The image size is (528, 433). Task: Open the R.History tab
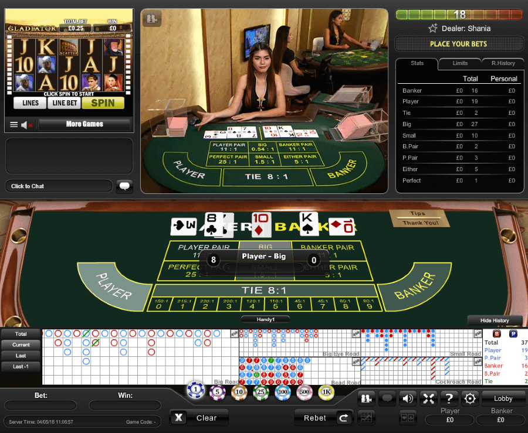503,63
